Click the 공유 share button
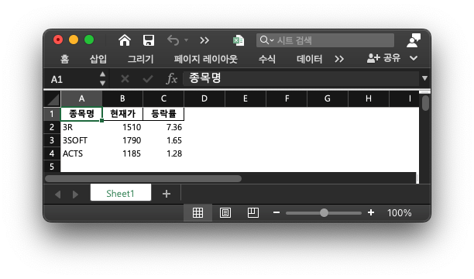 point(383,58)
